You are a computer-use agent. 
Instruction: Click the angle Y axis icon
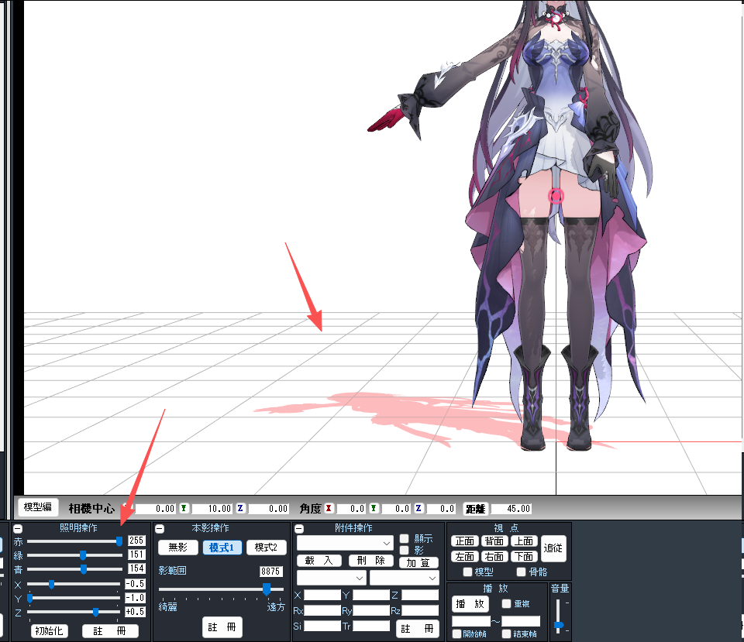point(374,508)
